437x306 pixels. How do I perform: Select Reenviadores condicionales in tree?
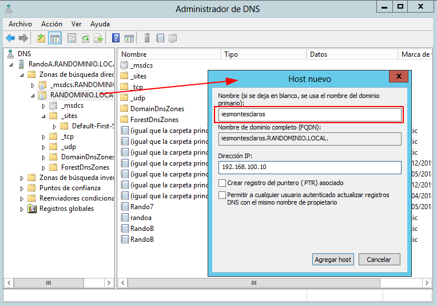tap(77, 198)
